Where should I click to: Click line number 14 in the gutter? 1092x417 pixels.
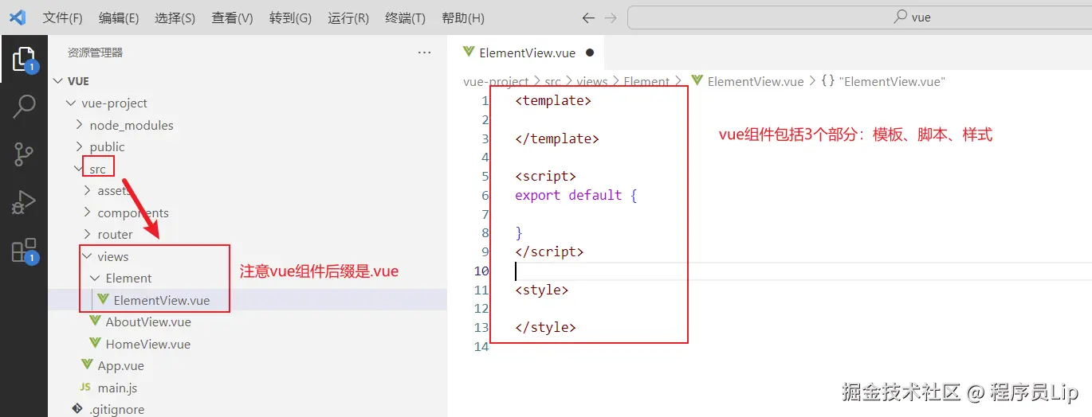(x=481, y=346)
